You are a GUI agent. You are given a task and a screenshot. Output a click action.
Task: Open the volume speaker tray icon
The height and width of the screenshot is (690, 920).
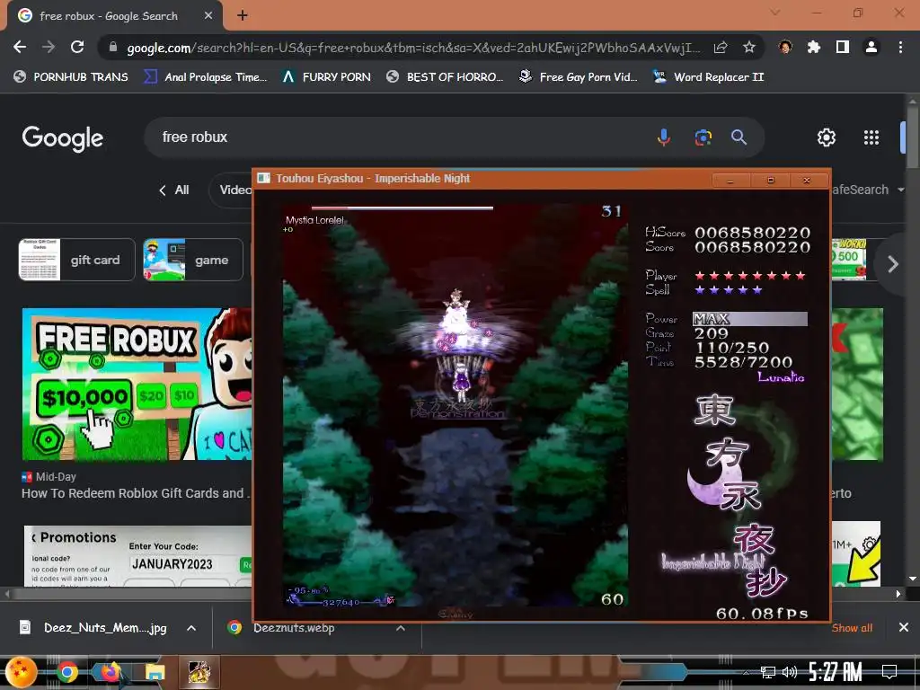790,672
